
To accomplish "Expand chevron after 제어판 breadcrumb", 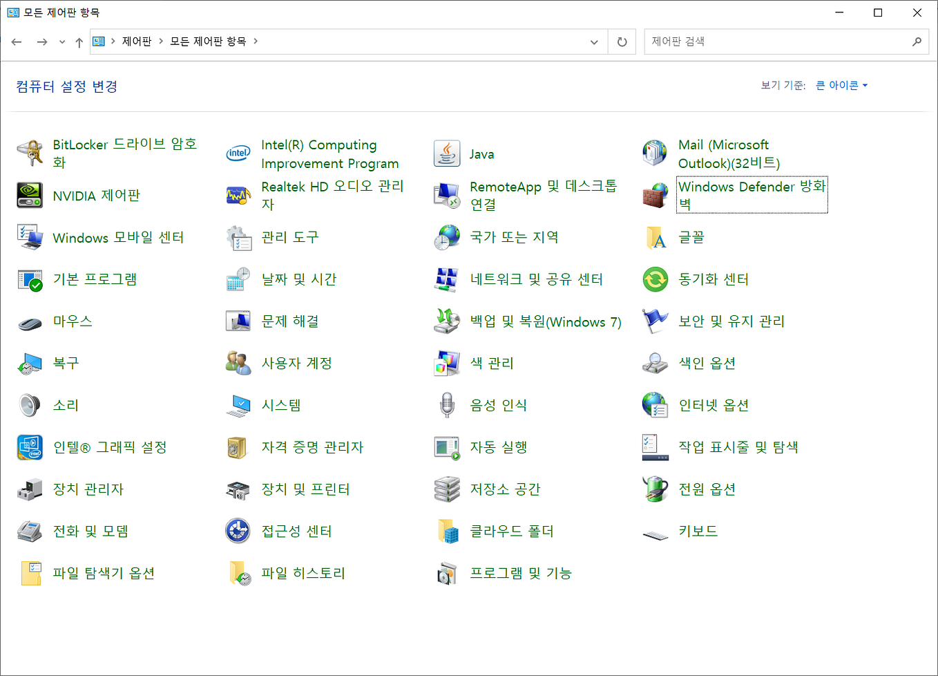I will (x=161, y=41).
